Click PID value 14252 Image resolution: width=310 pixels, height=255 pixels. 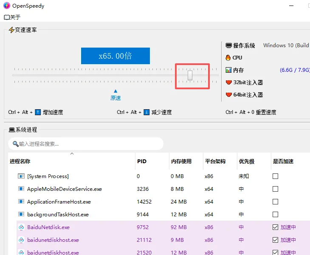[x=144, y=202]
